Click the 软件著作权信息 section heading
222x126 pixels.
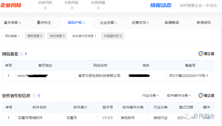point(16,96)
